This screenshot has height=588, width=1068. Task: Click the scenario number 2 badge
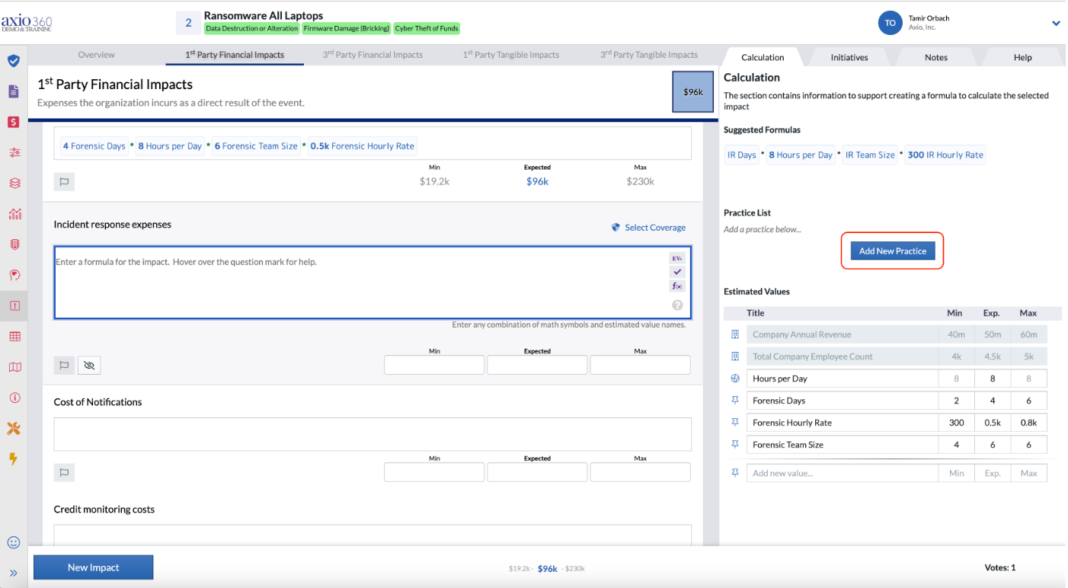188,23
